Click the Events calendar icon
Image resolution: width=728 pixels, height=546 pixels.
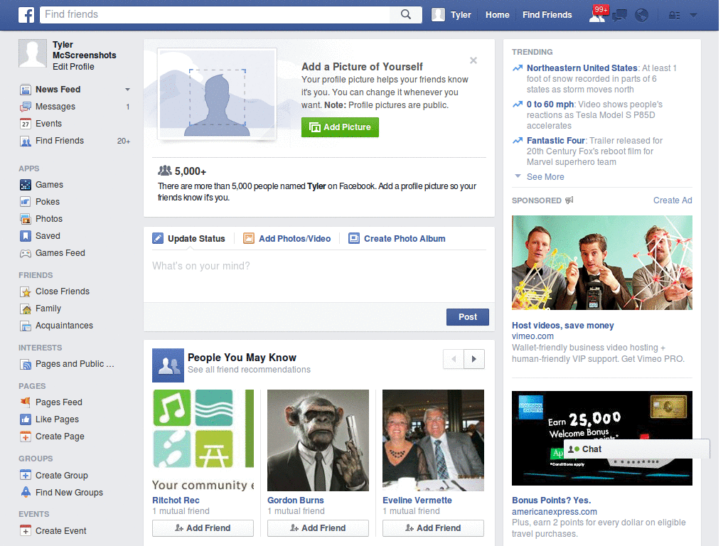[26, 124]
